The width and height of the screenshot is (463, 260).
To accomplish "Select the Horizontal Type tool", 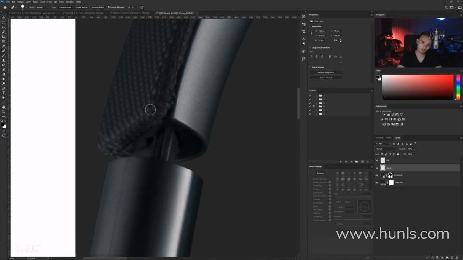I will coord(3,93).
